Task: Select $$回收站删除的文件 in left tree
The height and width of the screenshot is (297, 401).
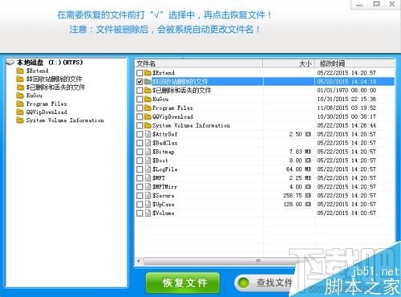Action: 54,79
